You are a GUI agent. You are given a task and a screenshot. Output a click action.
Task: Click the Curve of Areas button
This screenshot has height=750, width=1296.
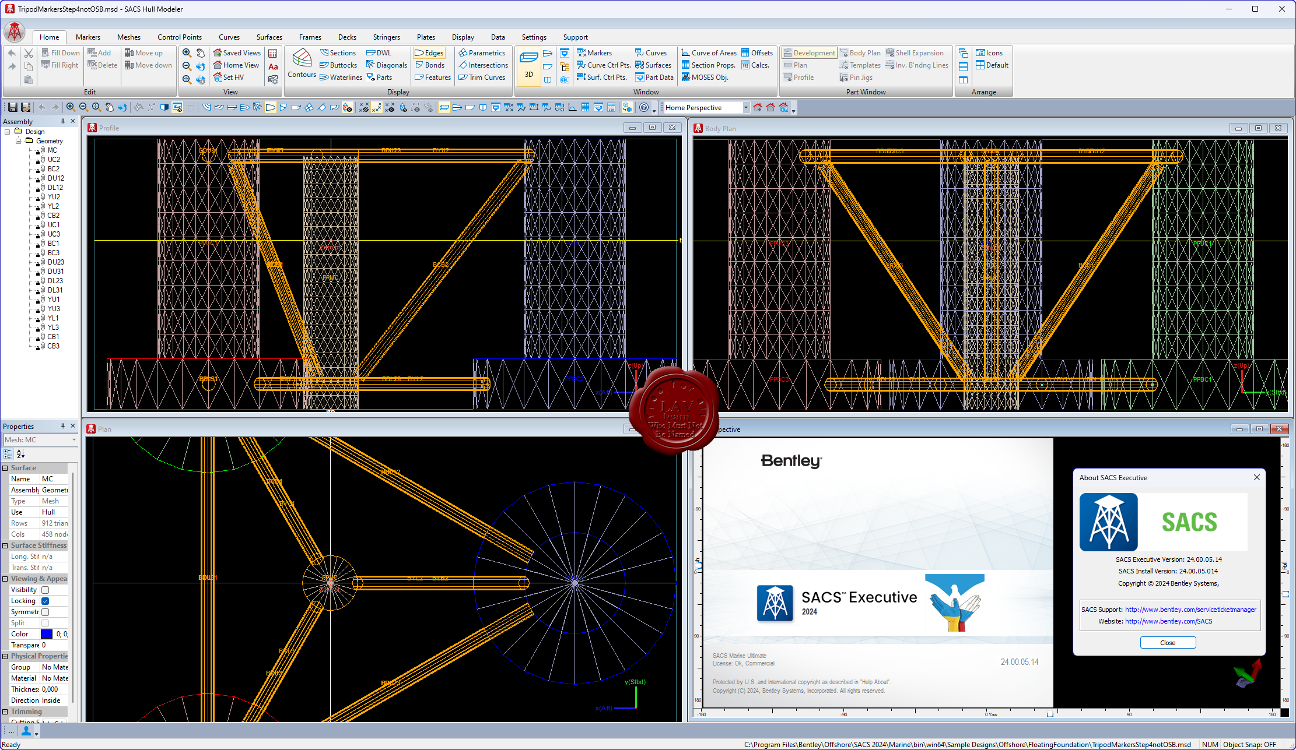click(x=709, y=52)
